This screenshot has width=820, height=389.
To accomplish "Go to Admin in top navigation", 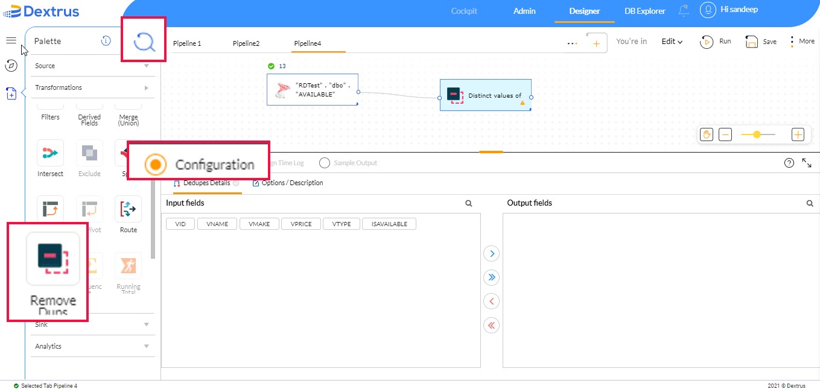I will click(x=524, y=11).
